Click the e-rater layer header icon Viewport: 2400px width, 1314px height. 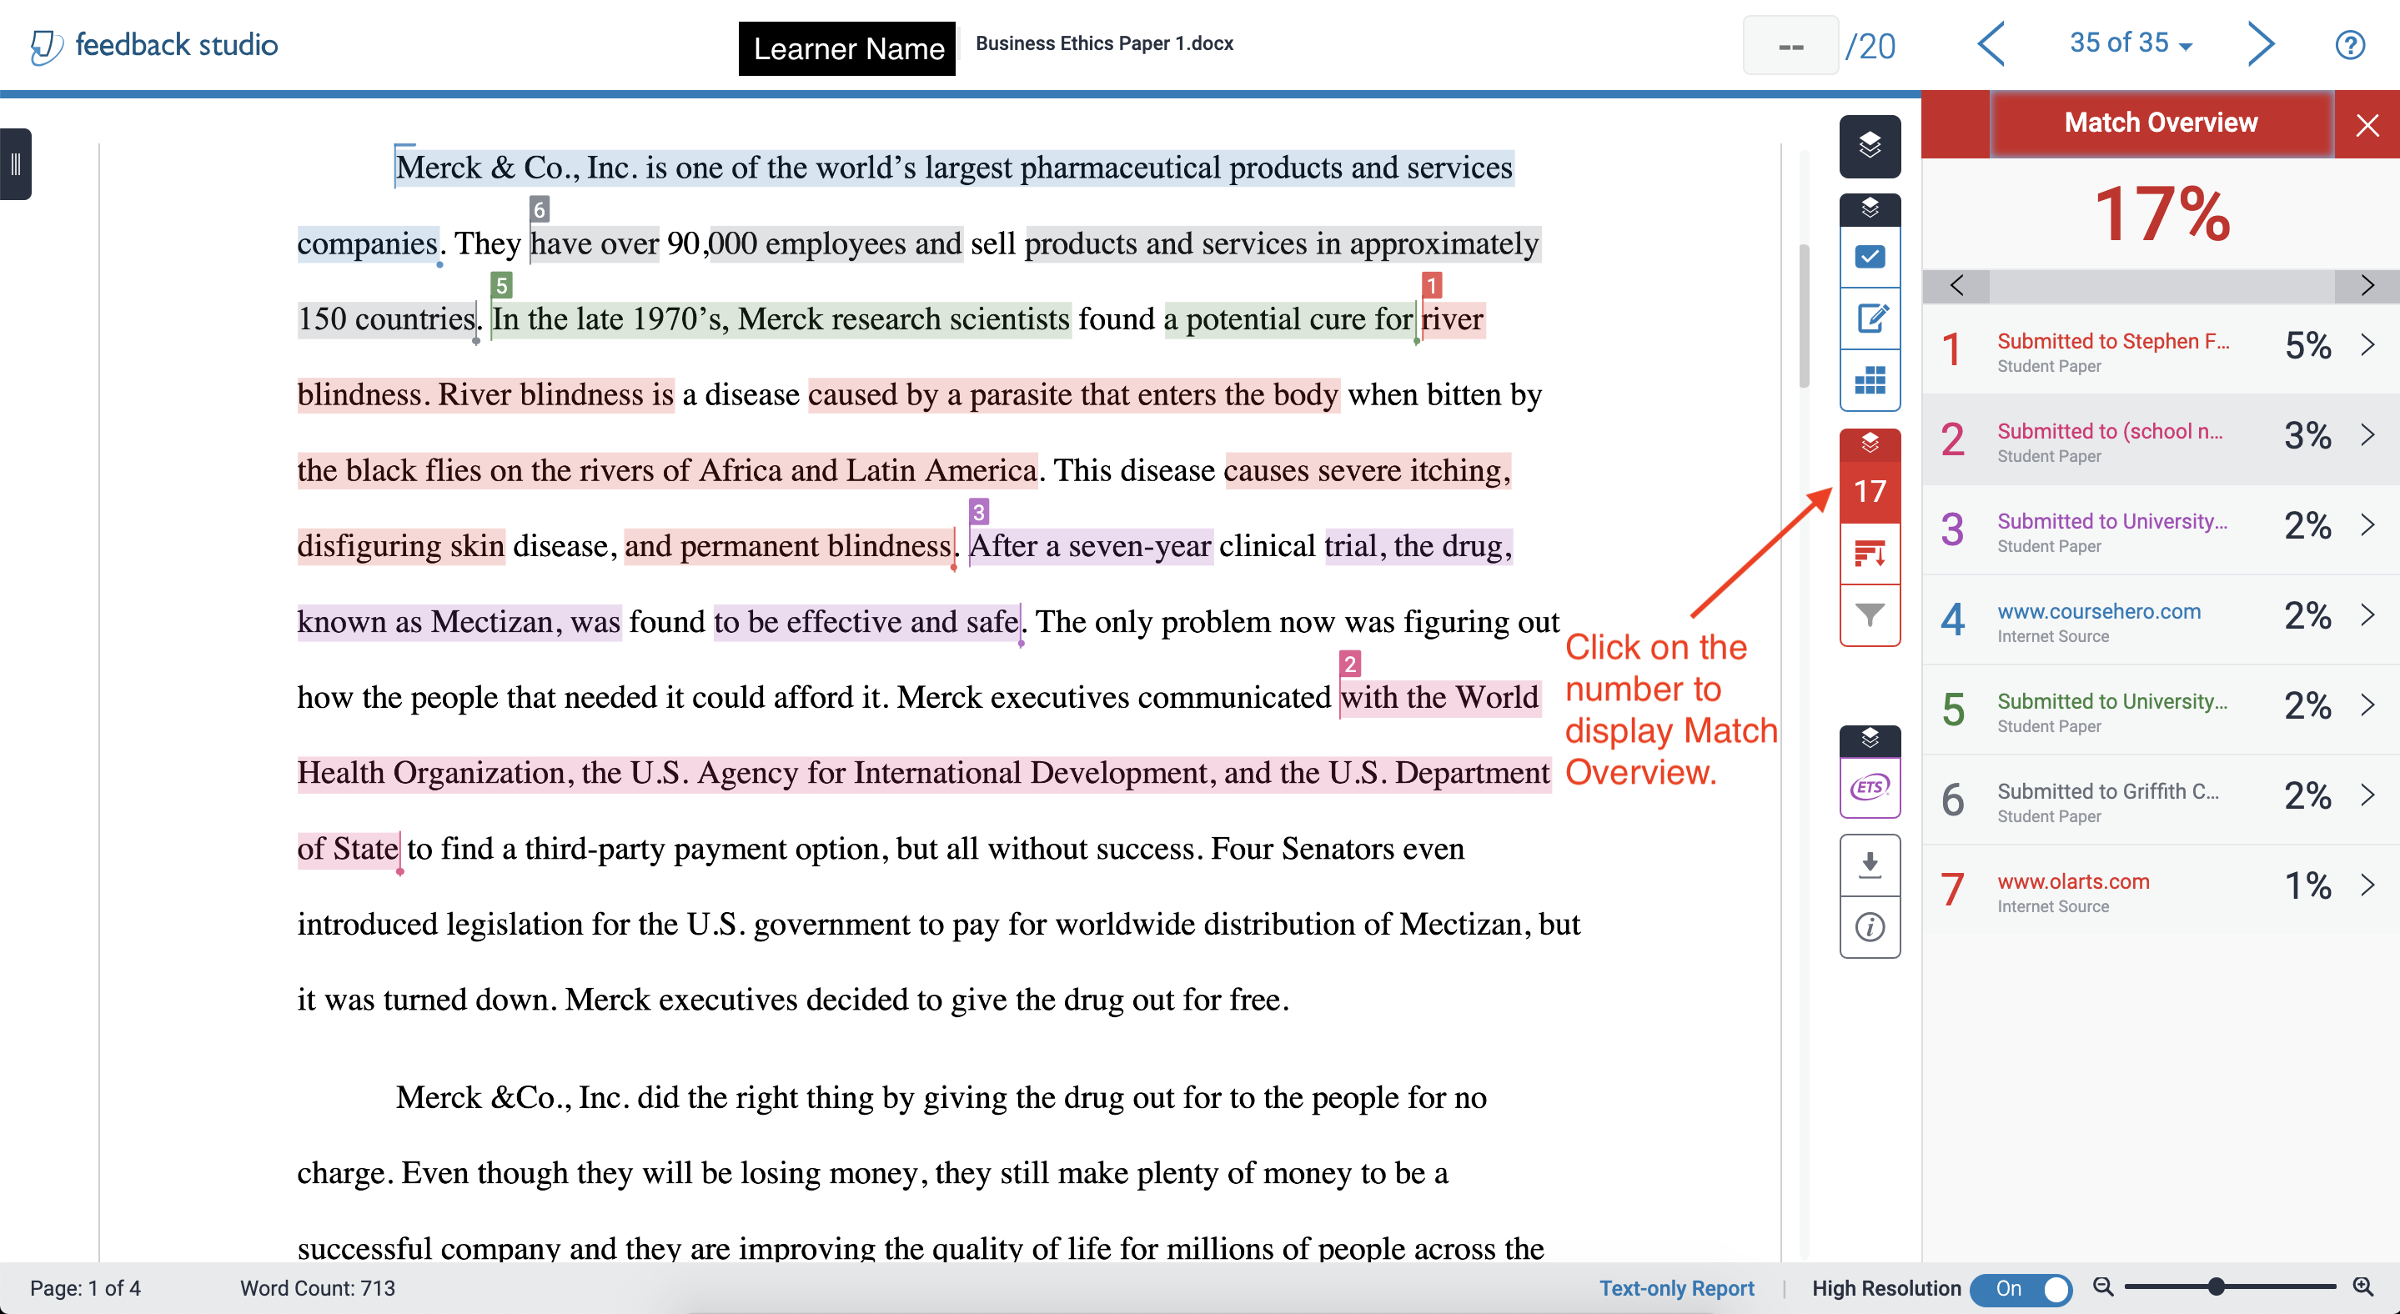[1869, 740]
